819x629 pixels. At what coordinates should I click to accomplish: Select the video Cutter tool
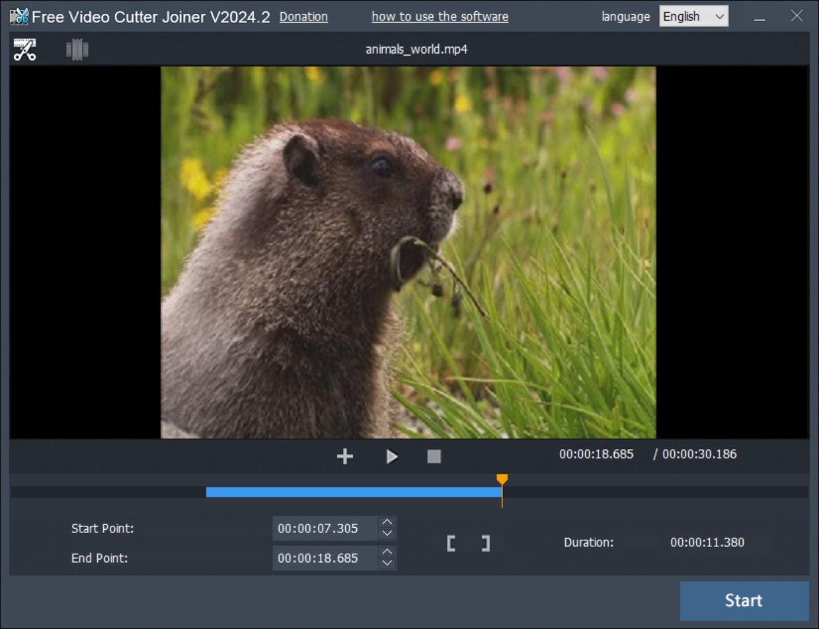[24, 48]
